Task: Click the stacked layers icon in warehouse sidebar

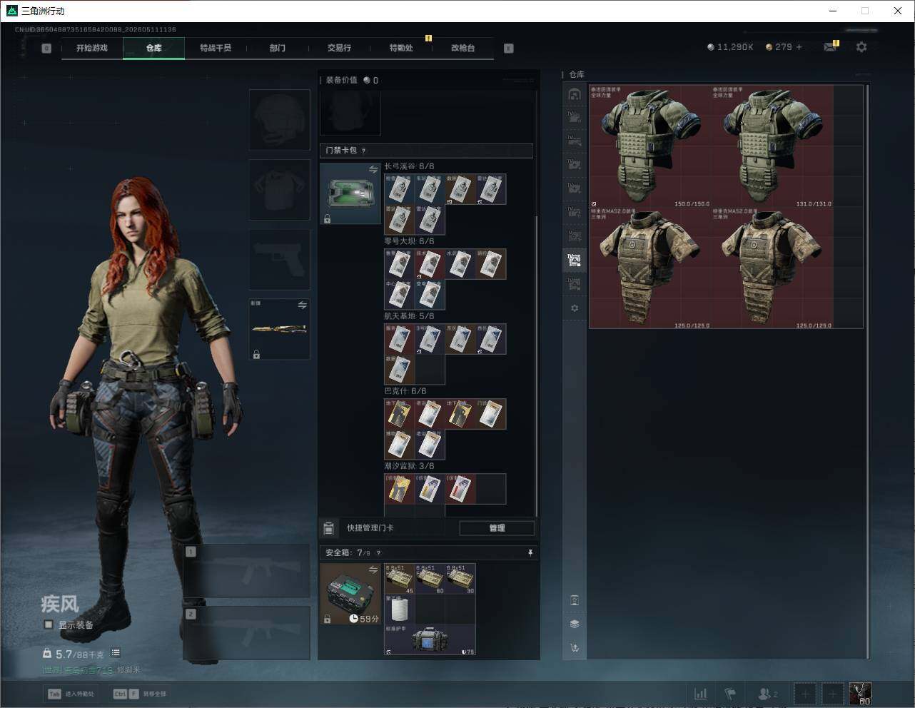Action: [x=575, y=624]
